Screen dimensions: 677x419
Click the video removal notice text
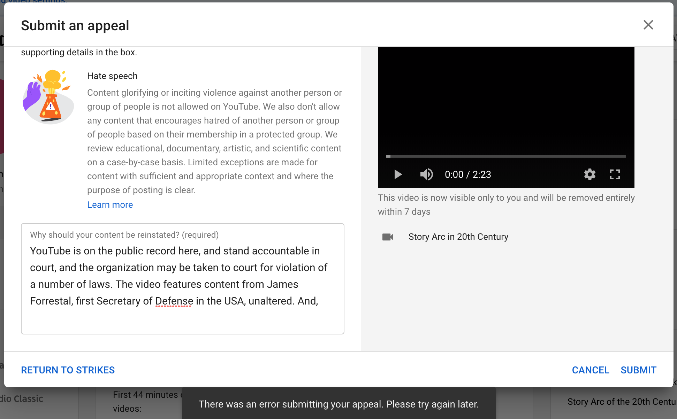coord(506,205)
